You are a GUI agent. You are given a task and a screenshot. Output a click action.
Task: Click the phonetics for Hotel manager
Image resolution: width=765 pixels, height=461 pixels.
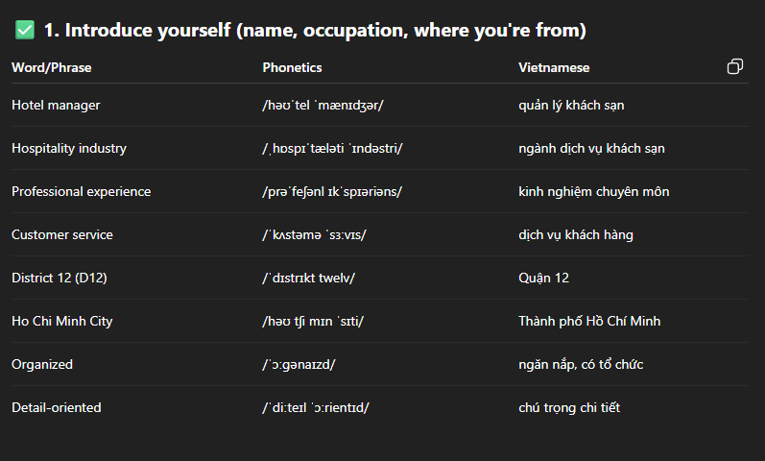click(323, 105)
